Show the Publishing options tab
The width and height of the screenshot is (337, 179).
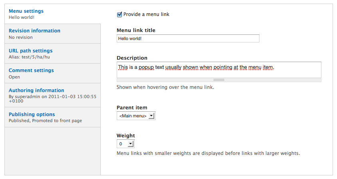[x=32, y=115]
